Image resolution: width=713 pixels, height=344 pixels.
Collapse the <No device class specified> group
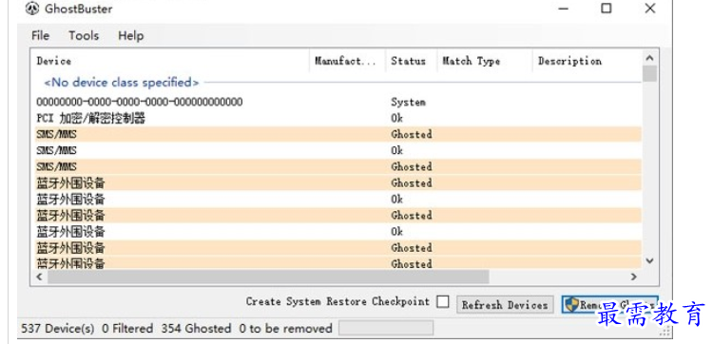[121, 83]
